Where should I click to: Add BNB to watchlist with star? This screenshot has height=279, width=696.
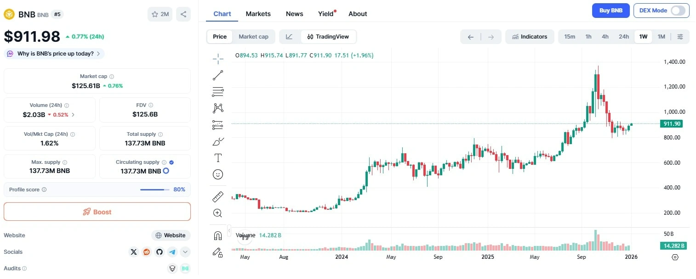tap(160, 14)
